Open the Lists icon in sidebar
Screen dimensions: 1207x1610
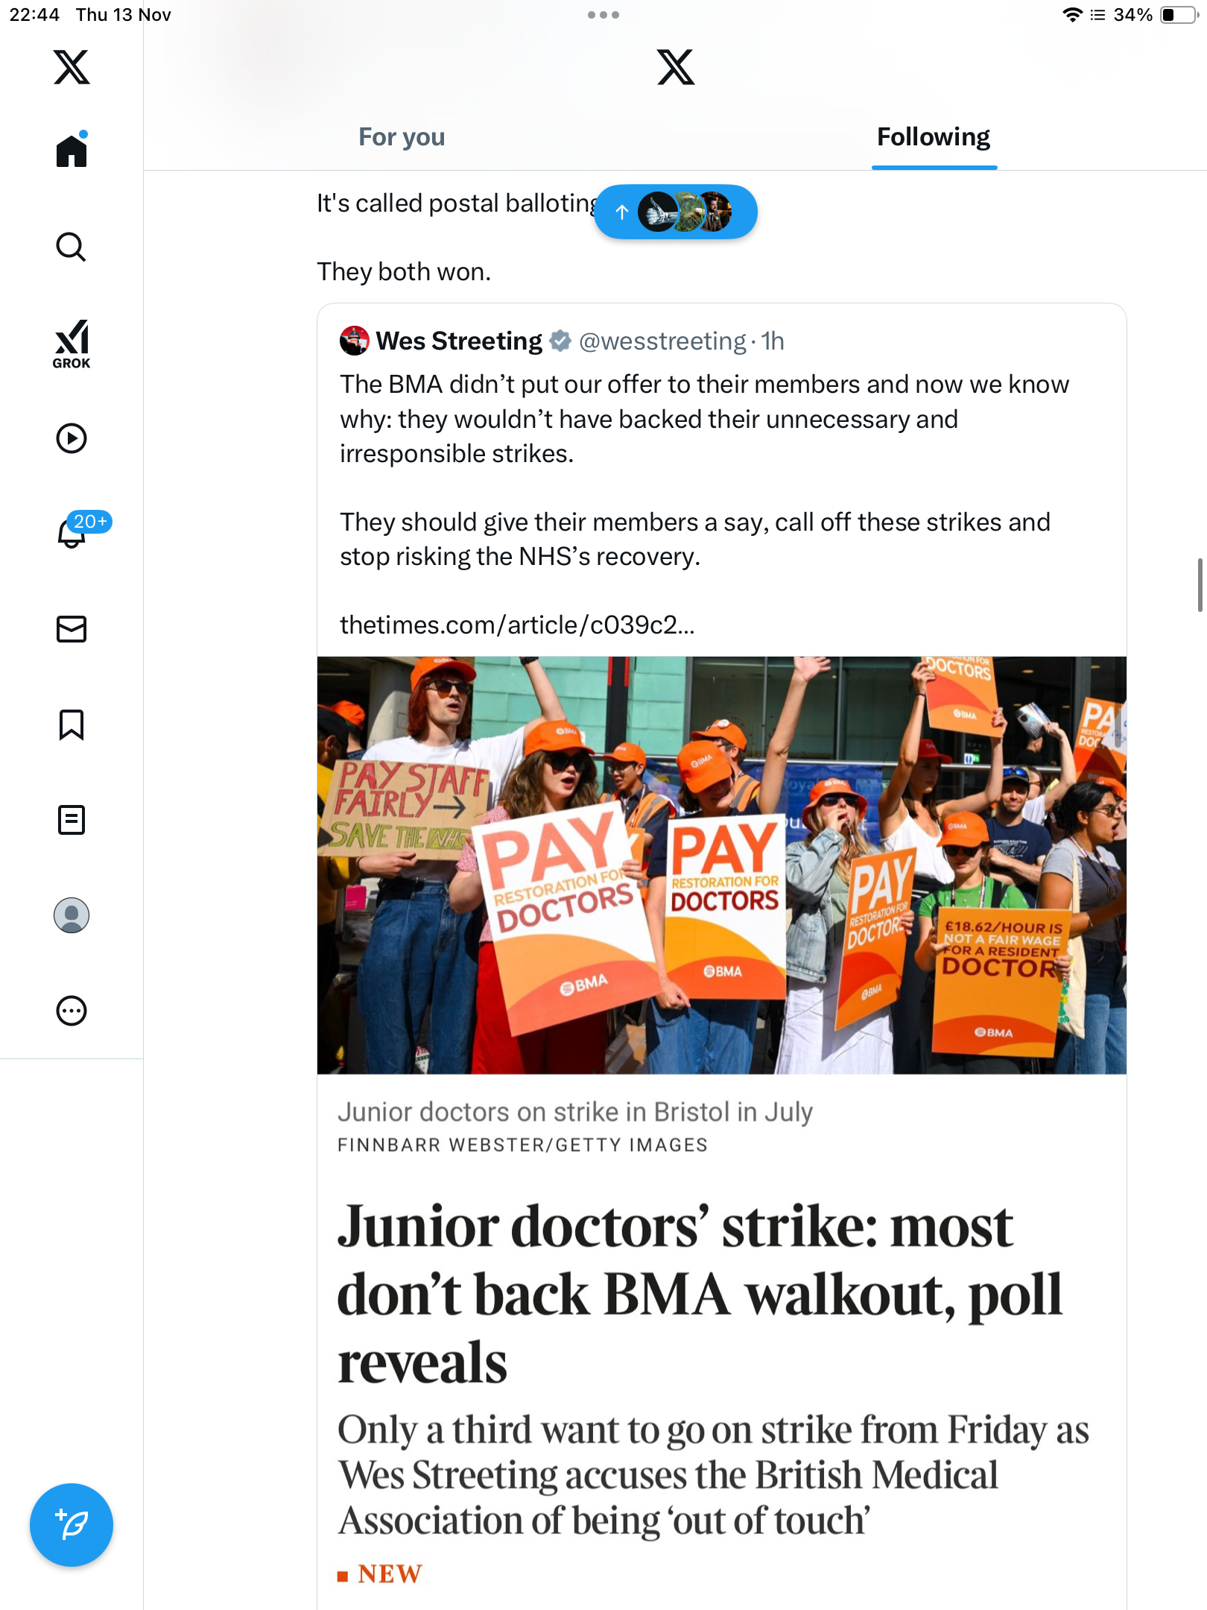(72, 820)
